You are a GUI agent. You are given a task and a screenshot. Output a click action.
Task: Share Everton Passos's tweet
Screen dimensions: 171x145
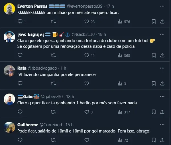[x=162, y=22]
